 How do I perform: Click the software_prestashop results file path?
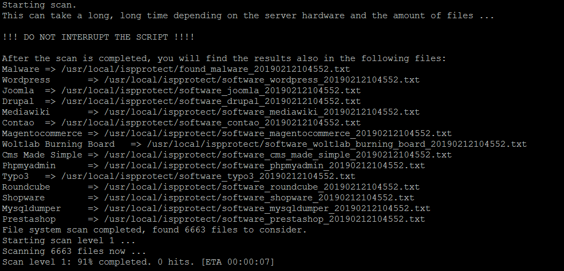265,219
